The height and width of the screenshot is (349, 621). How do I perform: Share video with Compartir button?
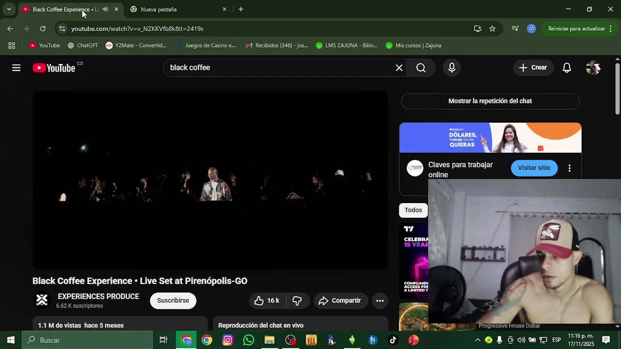tap(341, 301)
